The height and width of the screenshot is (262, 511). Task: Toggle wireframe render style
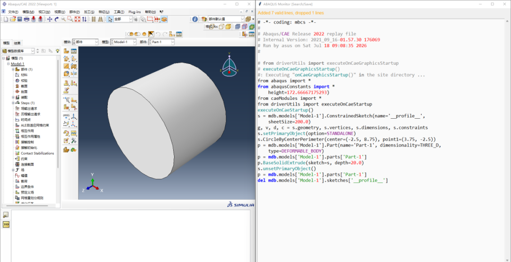(x=211, y=27)
